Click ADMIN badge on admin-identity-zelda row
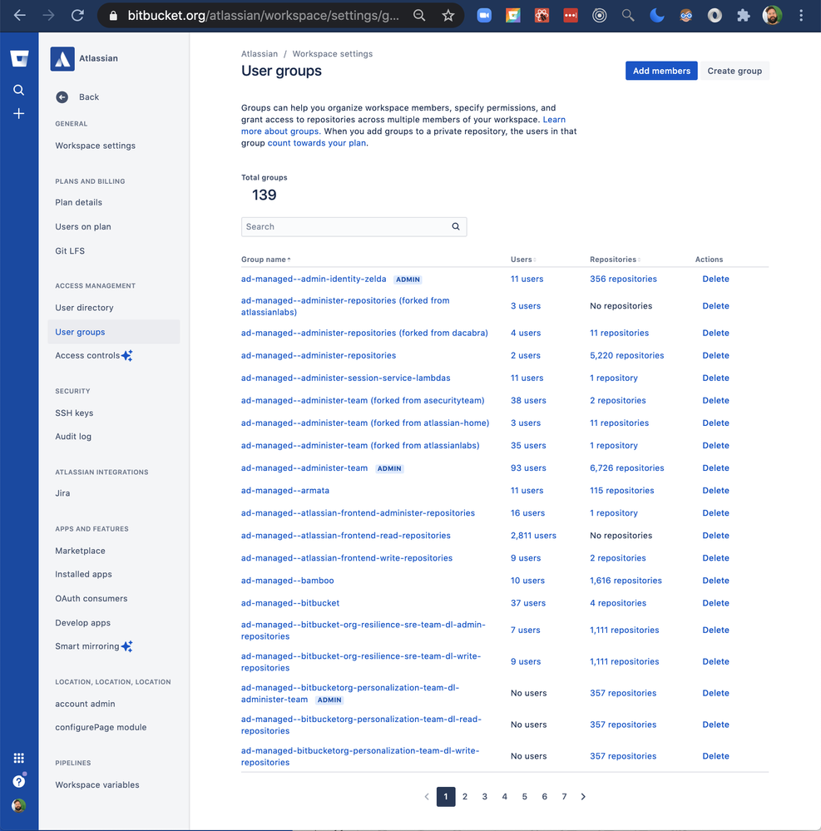 coord(408,279)
